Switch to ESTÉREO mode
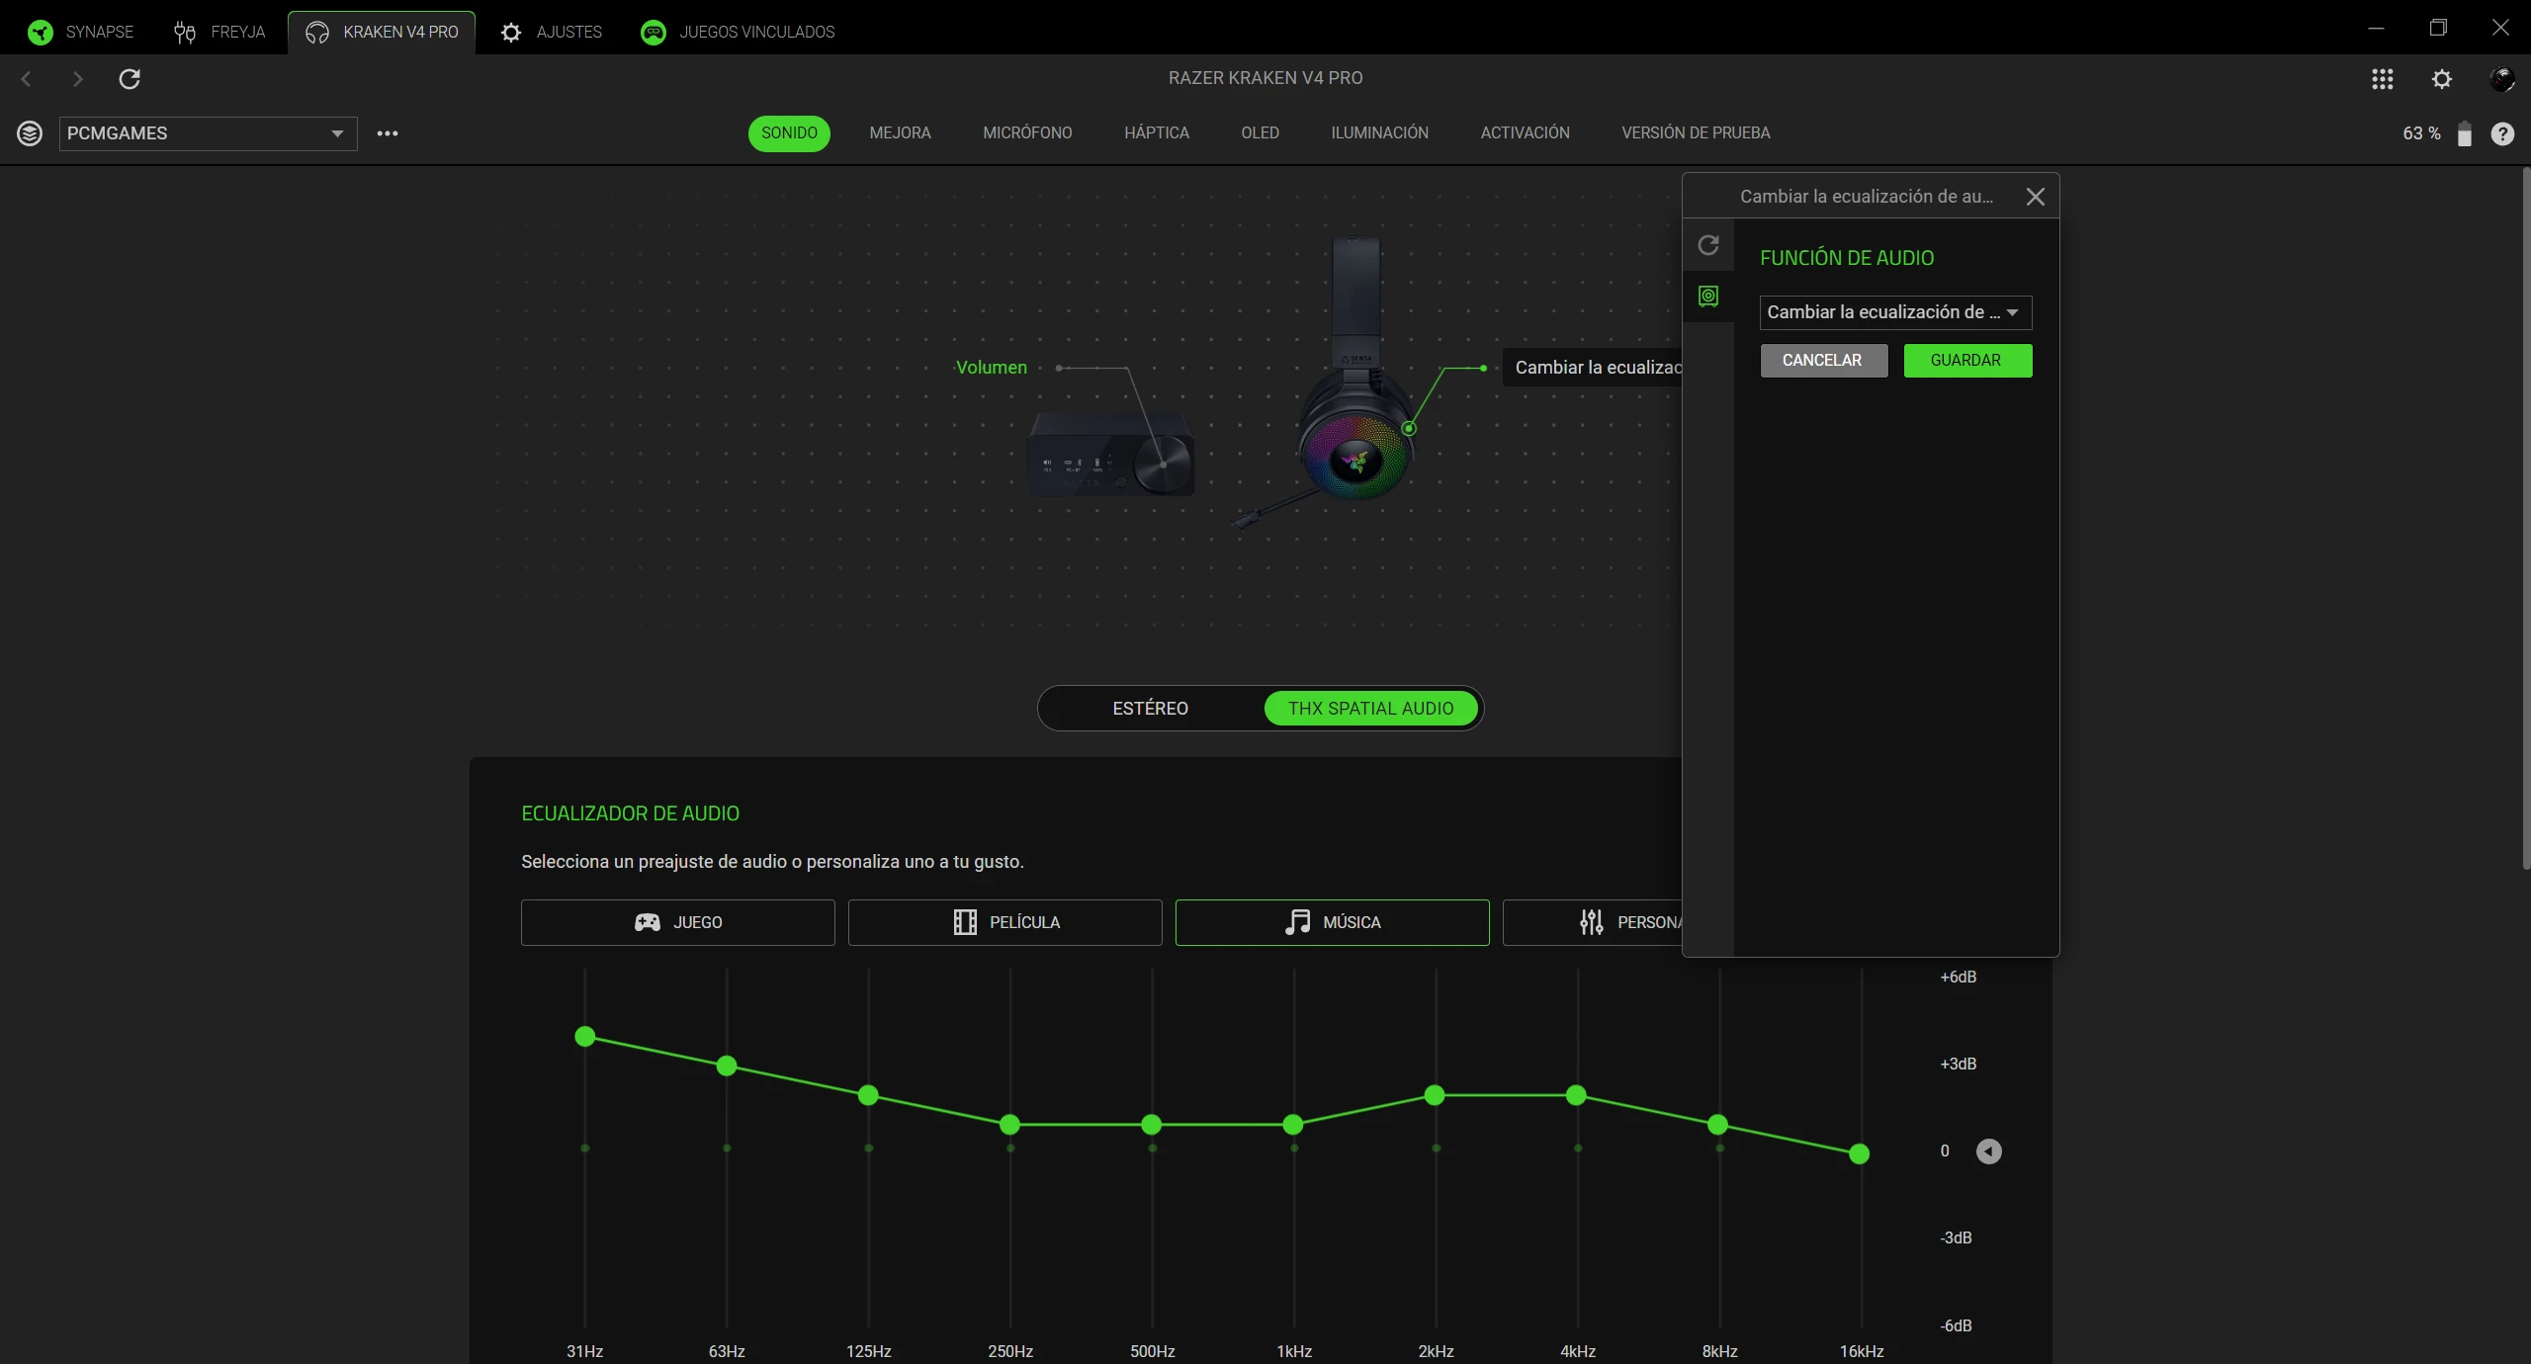The image size is (2531, 1364). (x=1151, y=709)
